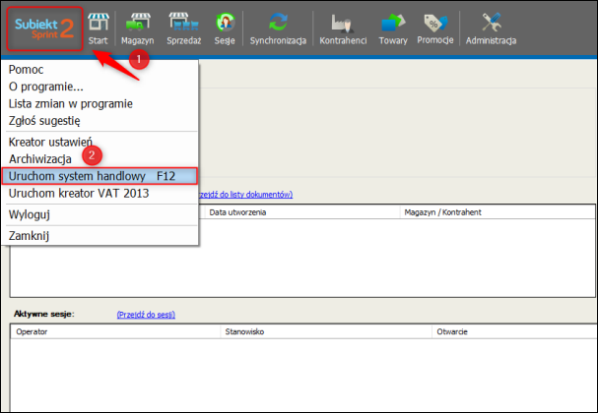This screenshot has width=598, height=413.
Task: Sort sessions by Stanowisko column header
Action: 326,331
